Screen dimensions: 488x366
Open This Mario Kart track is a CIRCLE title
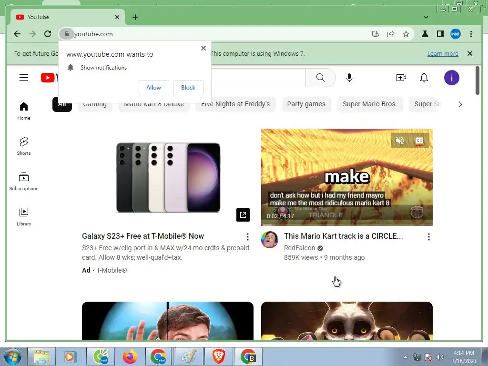344,236
